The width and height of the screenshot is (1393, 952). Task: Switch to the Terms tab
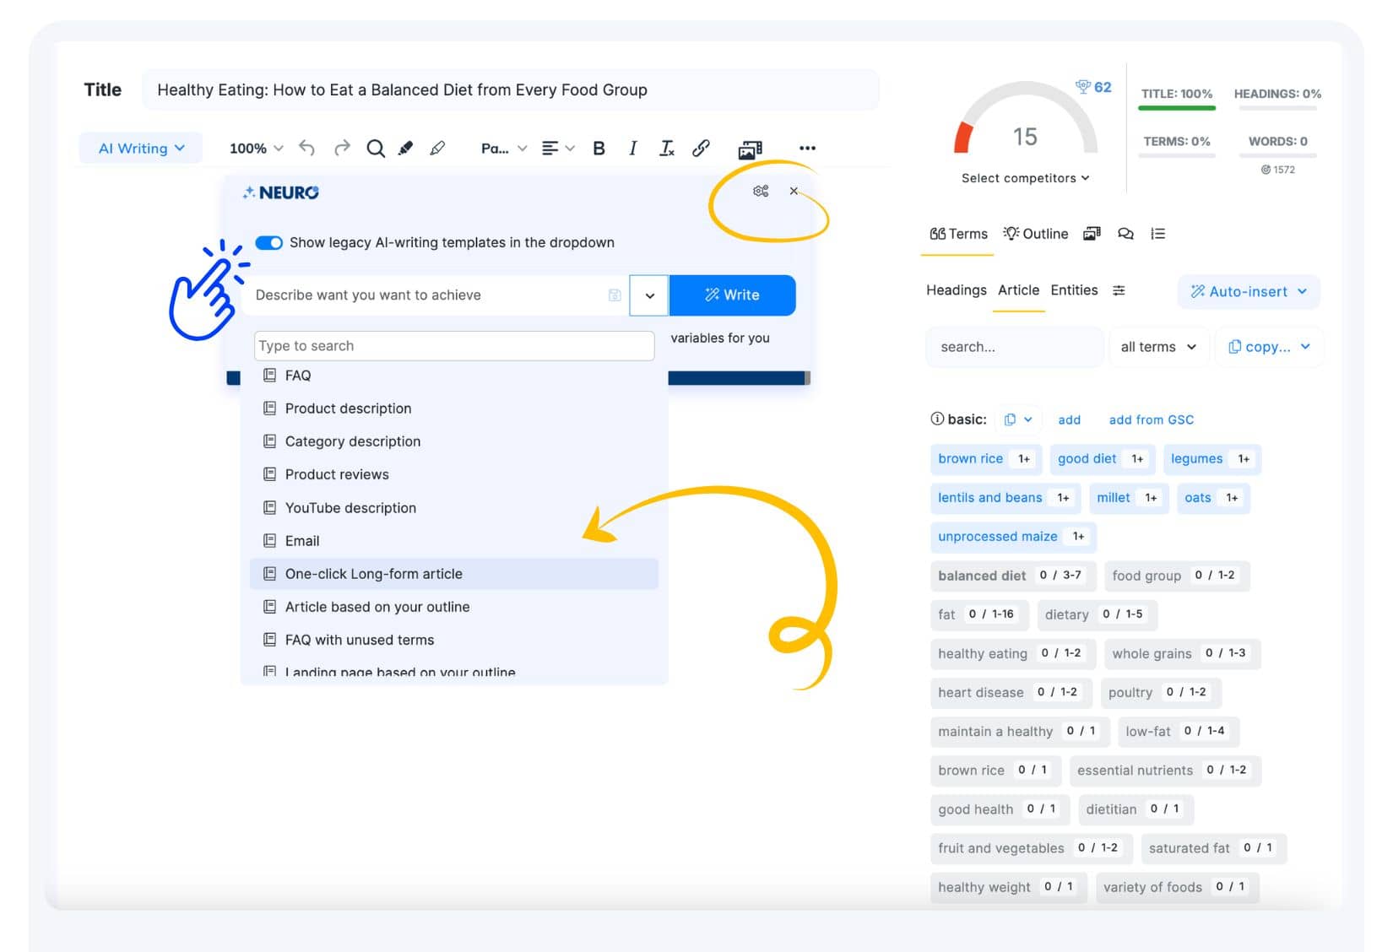(958, 234)
